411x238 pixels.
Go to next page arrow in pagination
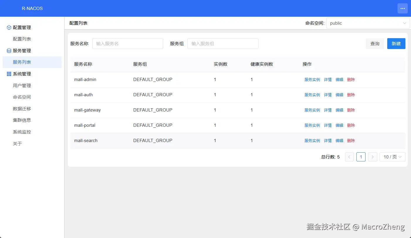coord(373,157)
